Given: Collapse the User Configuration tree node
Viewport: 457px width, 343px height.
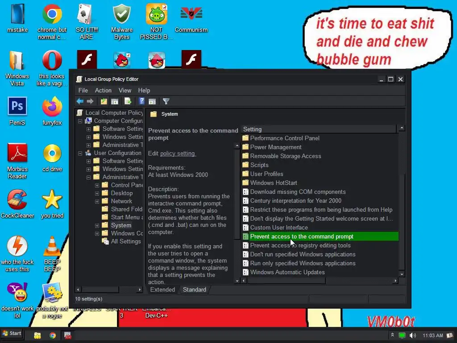Looking at the screenshot, I should 80,153.
